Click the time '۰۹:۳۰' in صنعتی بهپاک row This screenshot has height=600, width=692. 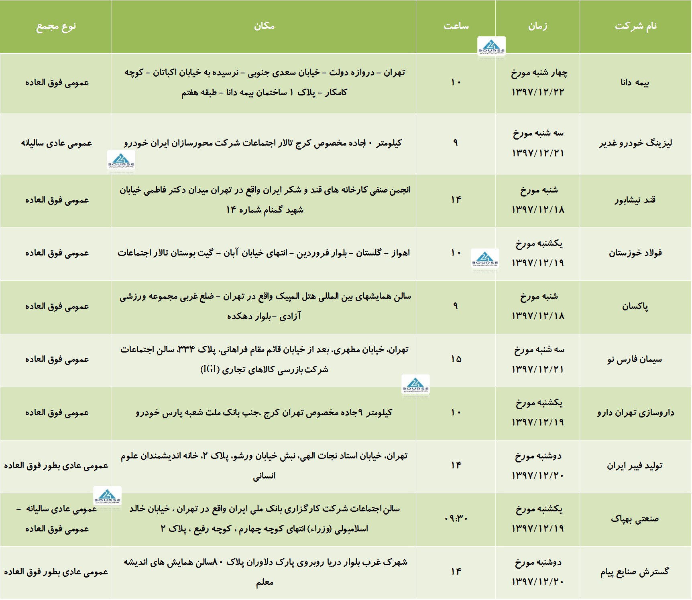pos(456,518)
